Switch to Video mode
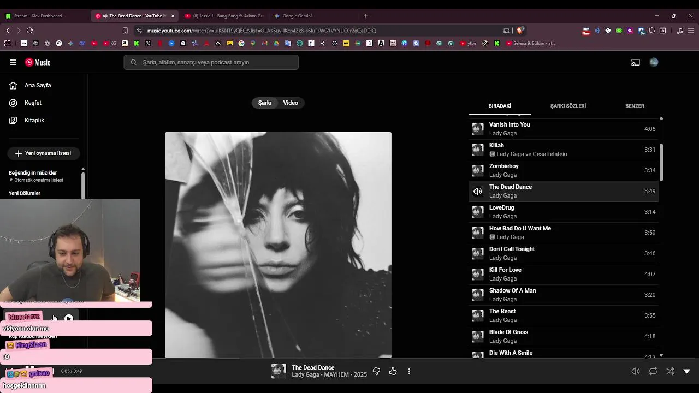 tap(291, 103)
